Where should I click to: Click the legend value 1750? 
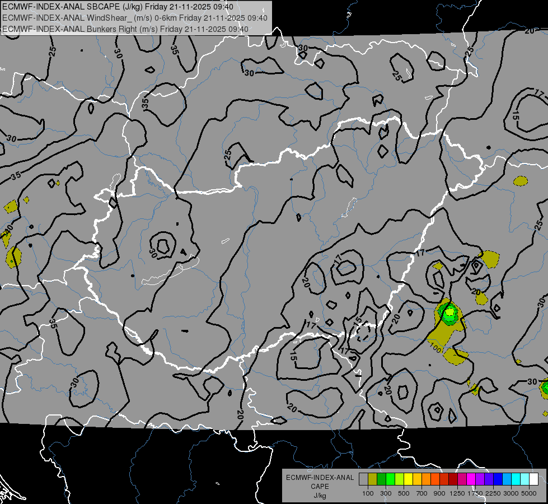click(x=476, y=493)
